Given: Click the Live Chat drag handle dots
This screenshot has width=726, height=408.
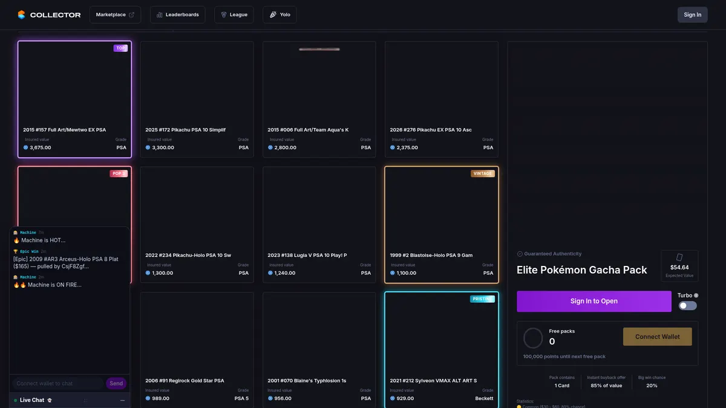Looking at the screenshot, I should tap(86, 400).
